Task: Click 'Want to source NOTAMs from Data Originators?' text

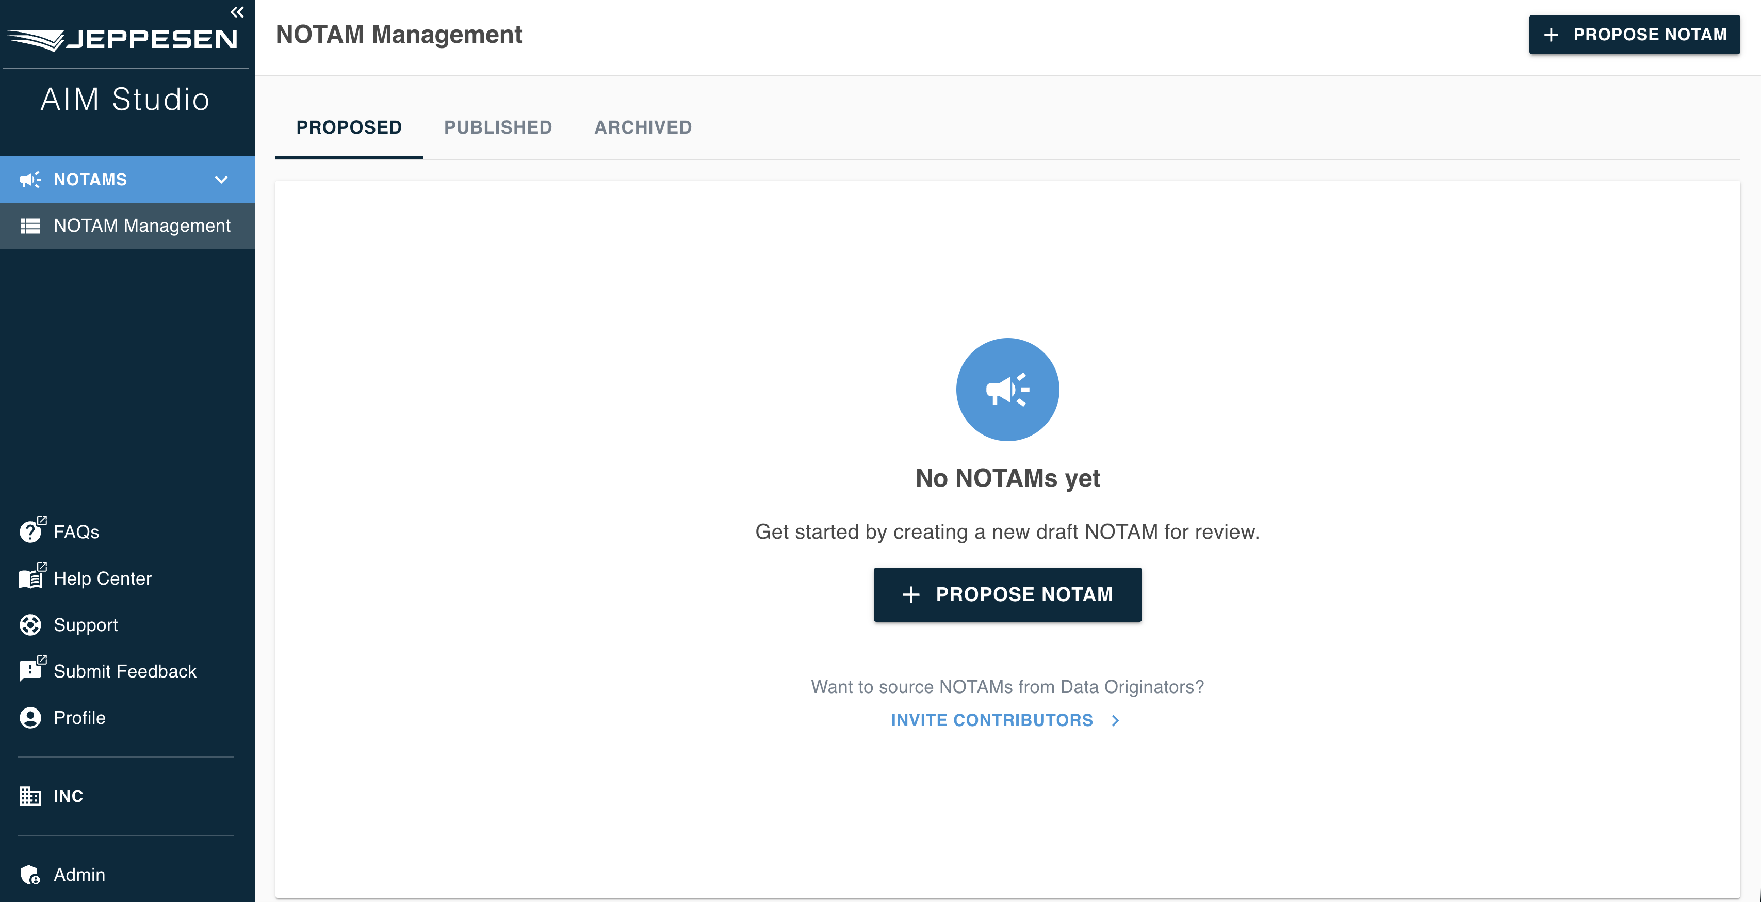Action: click(1007, 687)
